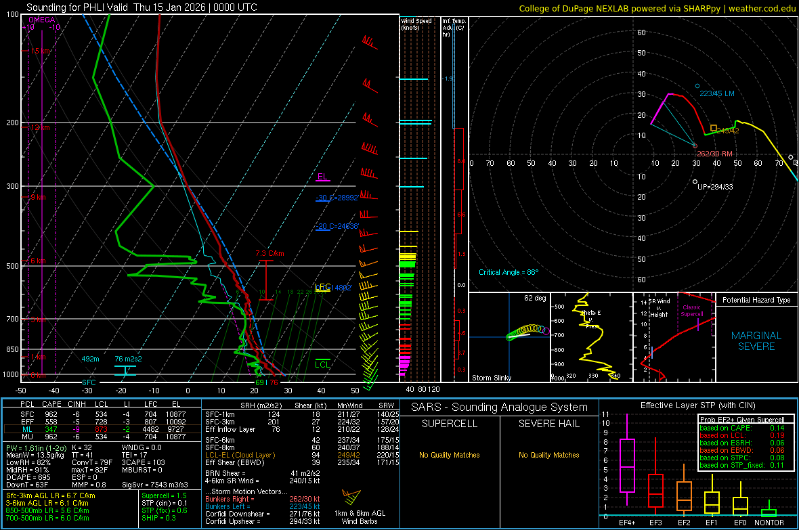
Task: Select the sounding title for PHLI
Action: (142, 7)
